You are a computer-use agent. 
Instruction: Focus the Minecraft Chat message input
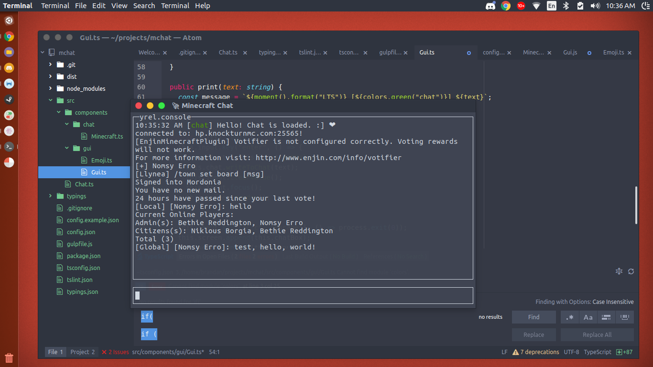point(303,295)
